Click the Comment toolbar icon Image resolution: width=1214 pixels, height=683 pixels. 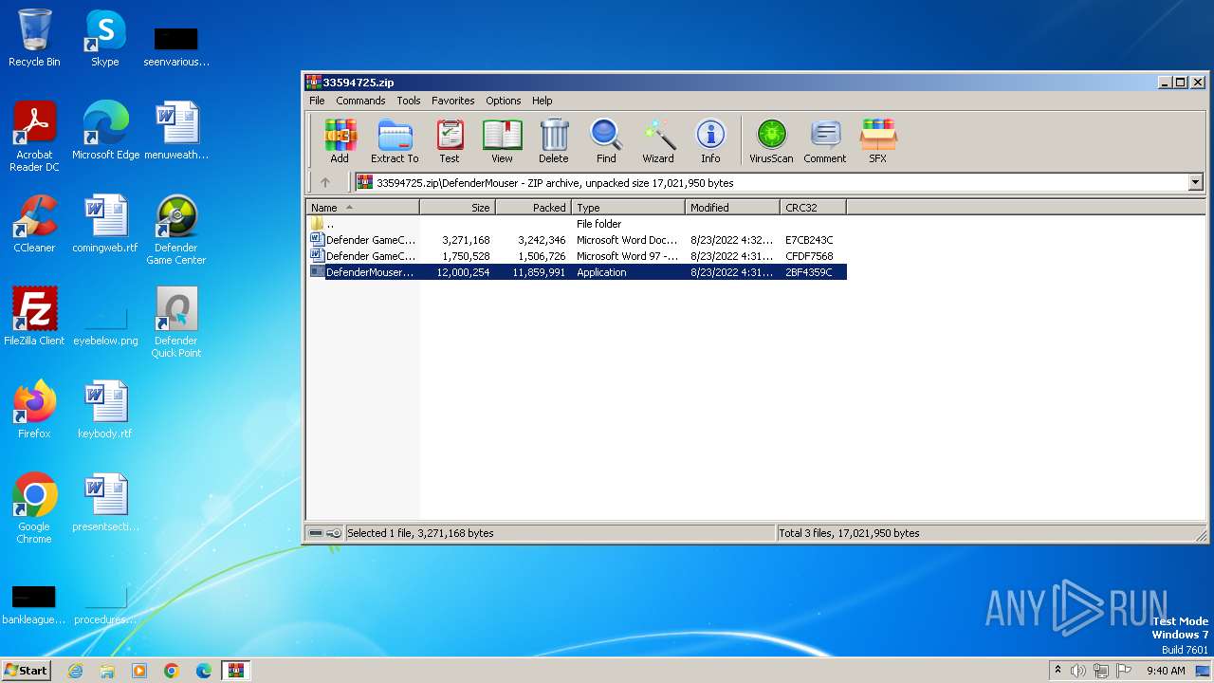[x=825, y=140]
